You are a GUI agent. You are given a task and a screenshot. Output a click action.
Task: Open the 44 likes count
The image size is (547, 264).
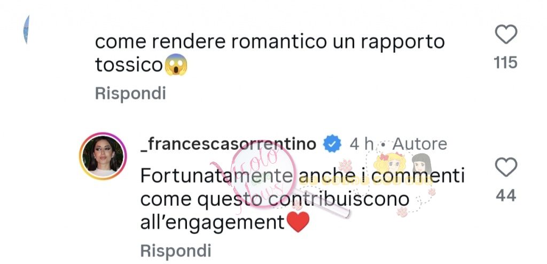(x=506, y=196)
